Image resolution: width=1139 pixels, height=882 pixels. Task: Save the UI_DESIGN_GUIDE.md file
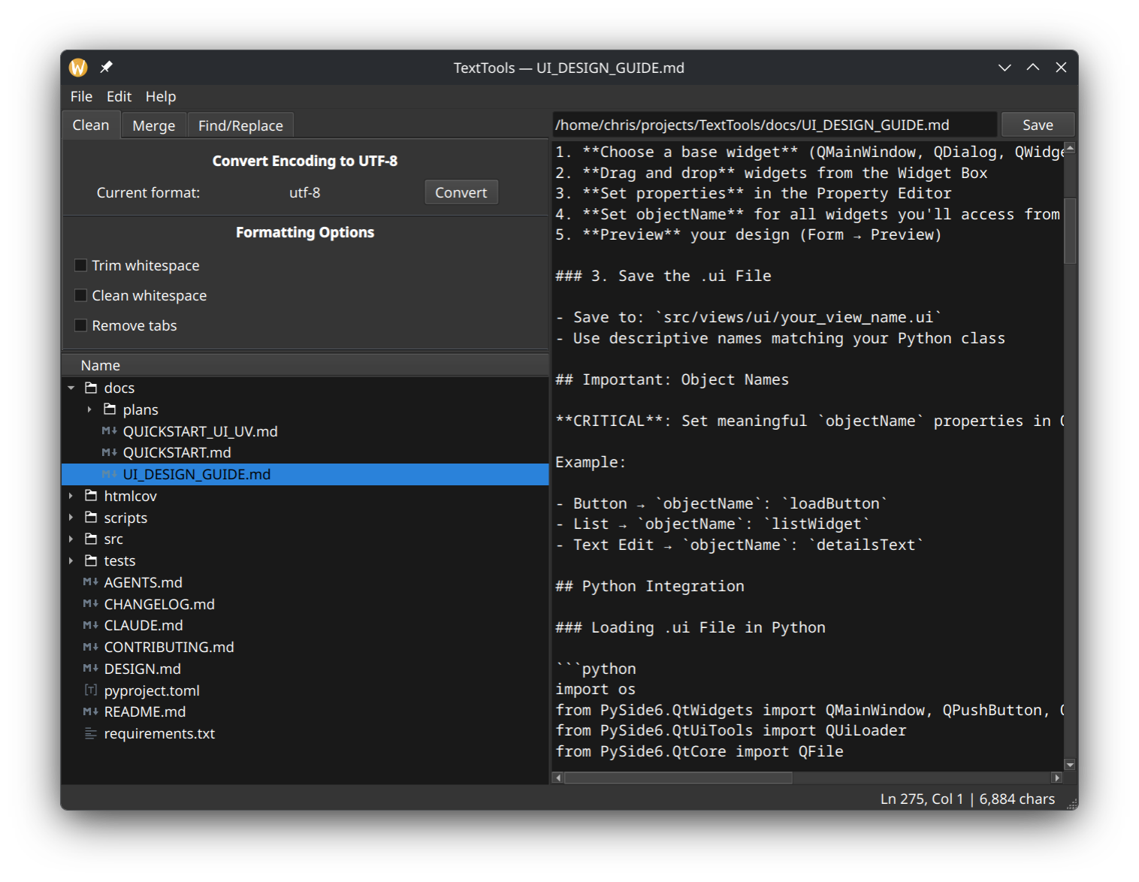point(1038,124)
